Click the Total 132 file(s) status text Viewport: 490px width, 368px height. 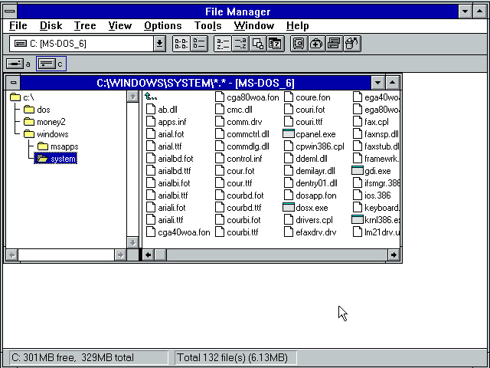233,357
